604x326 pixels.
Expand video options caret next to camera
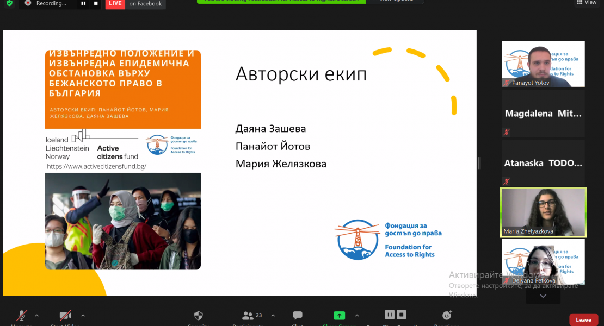coord(83,316)
